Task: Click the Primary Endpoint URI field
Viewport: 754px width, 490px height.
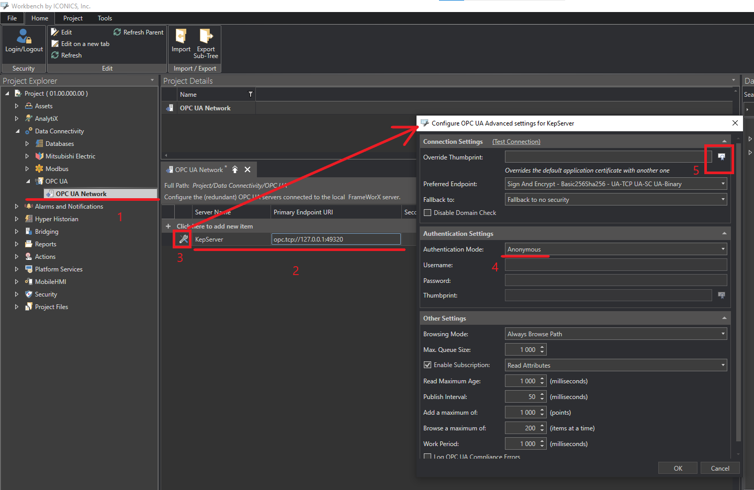Action: [336, 240]
